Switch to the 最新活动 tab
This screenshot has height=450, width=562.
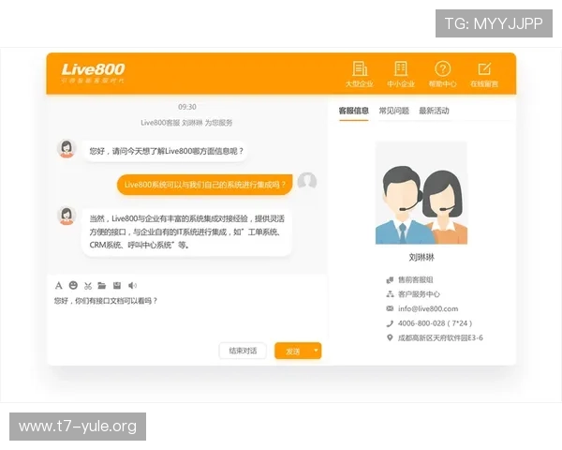point(434,111)
